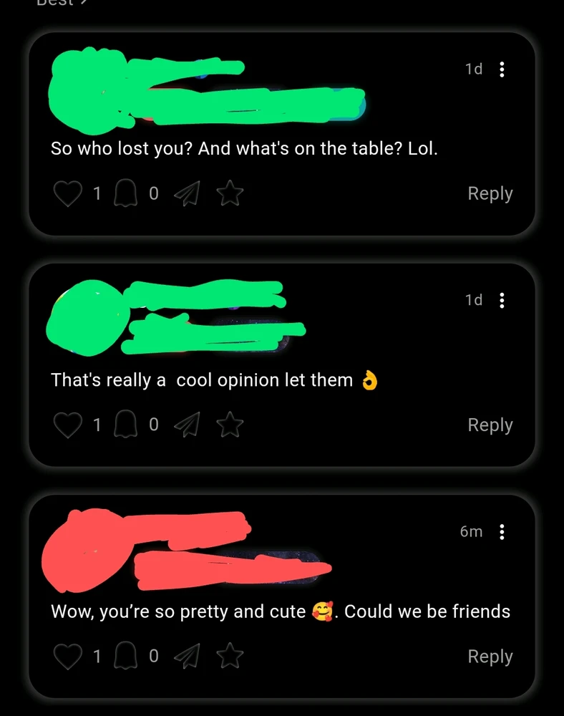This screenshot has height=716, width=564.
Task: Open three-dot menu on "cool opinion" comment
Action: (x=502, y=301)
